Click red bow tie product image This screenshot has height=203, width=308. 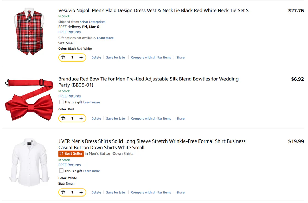(x=29, y=100)
